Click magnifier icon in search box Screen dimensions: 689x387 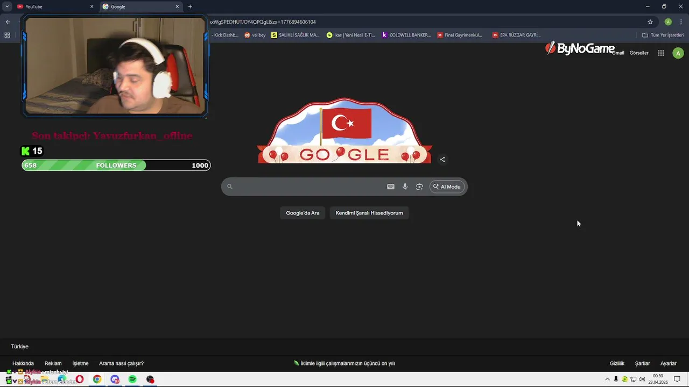point(230,187)
